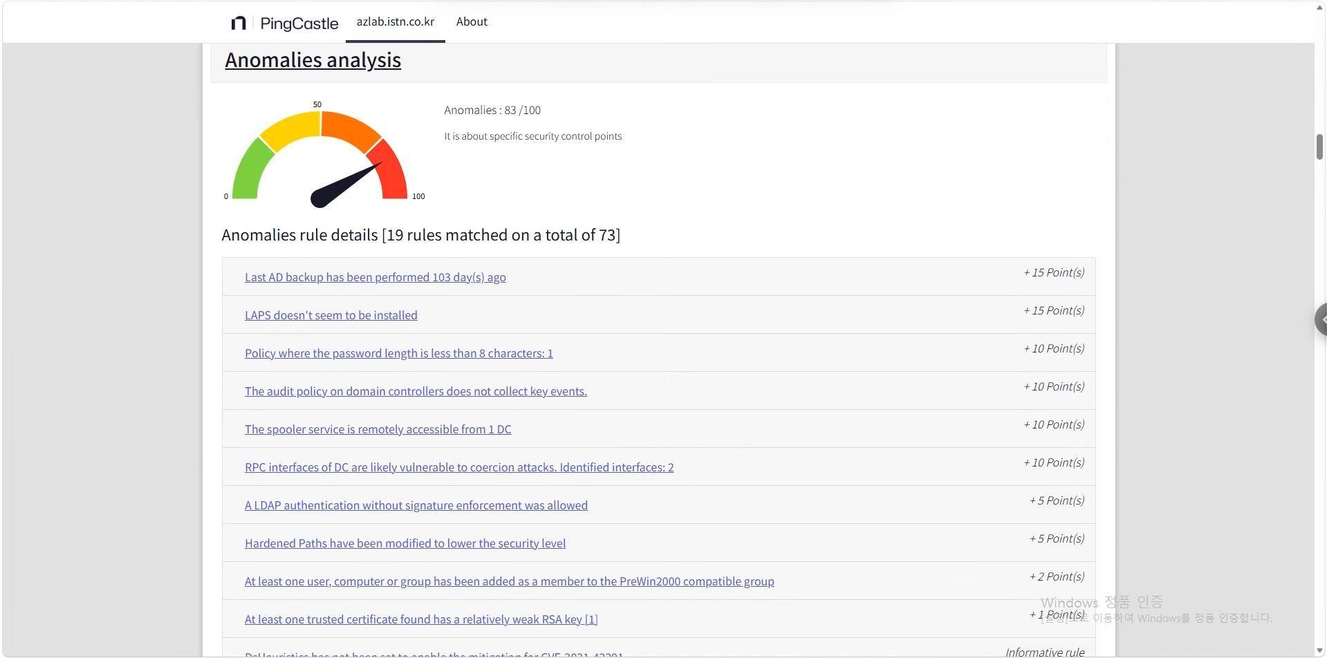Open the PreWin2000 compatible group rule

click(x=510, y=581)
